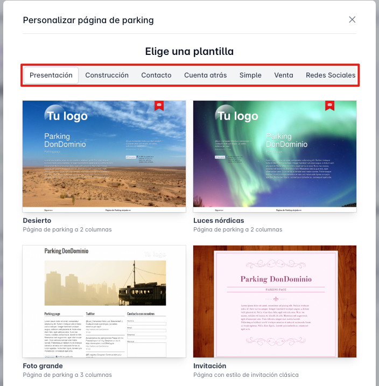Screen dimensions: 379x386
Task: Choose the Desierto template preview image
Action: pos(104,156)
